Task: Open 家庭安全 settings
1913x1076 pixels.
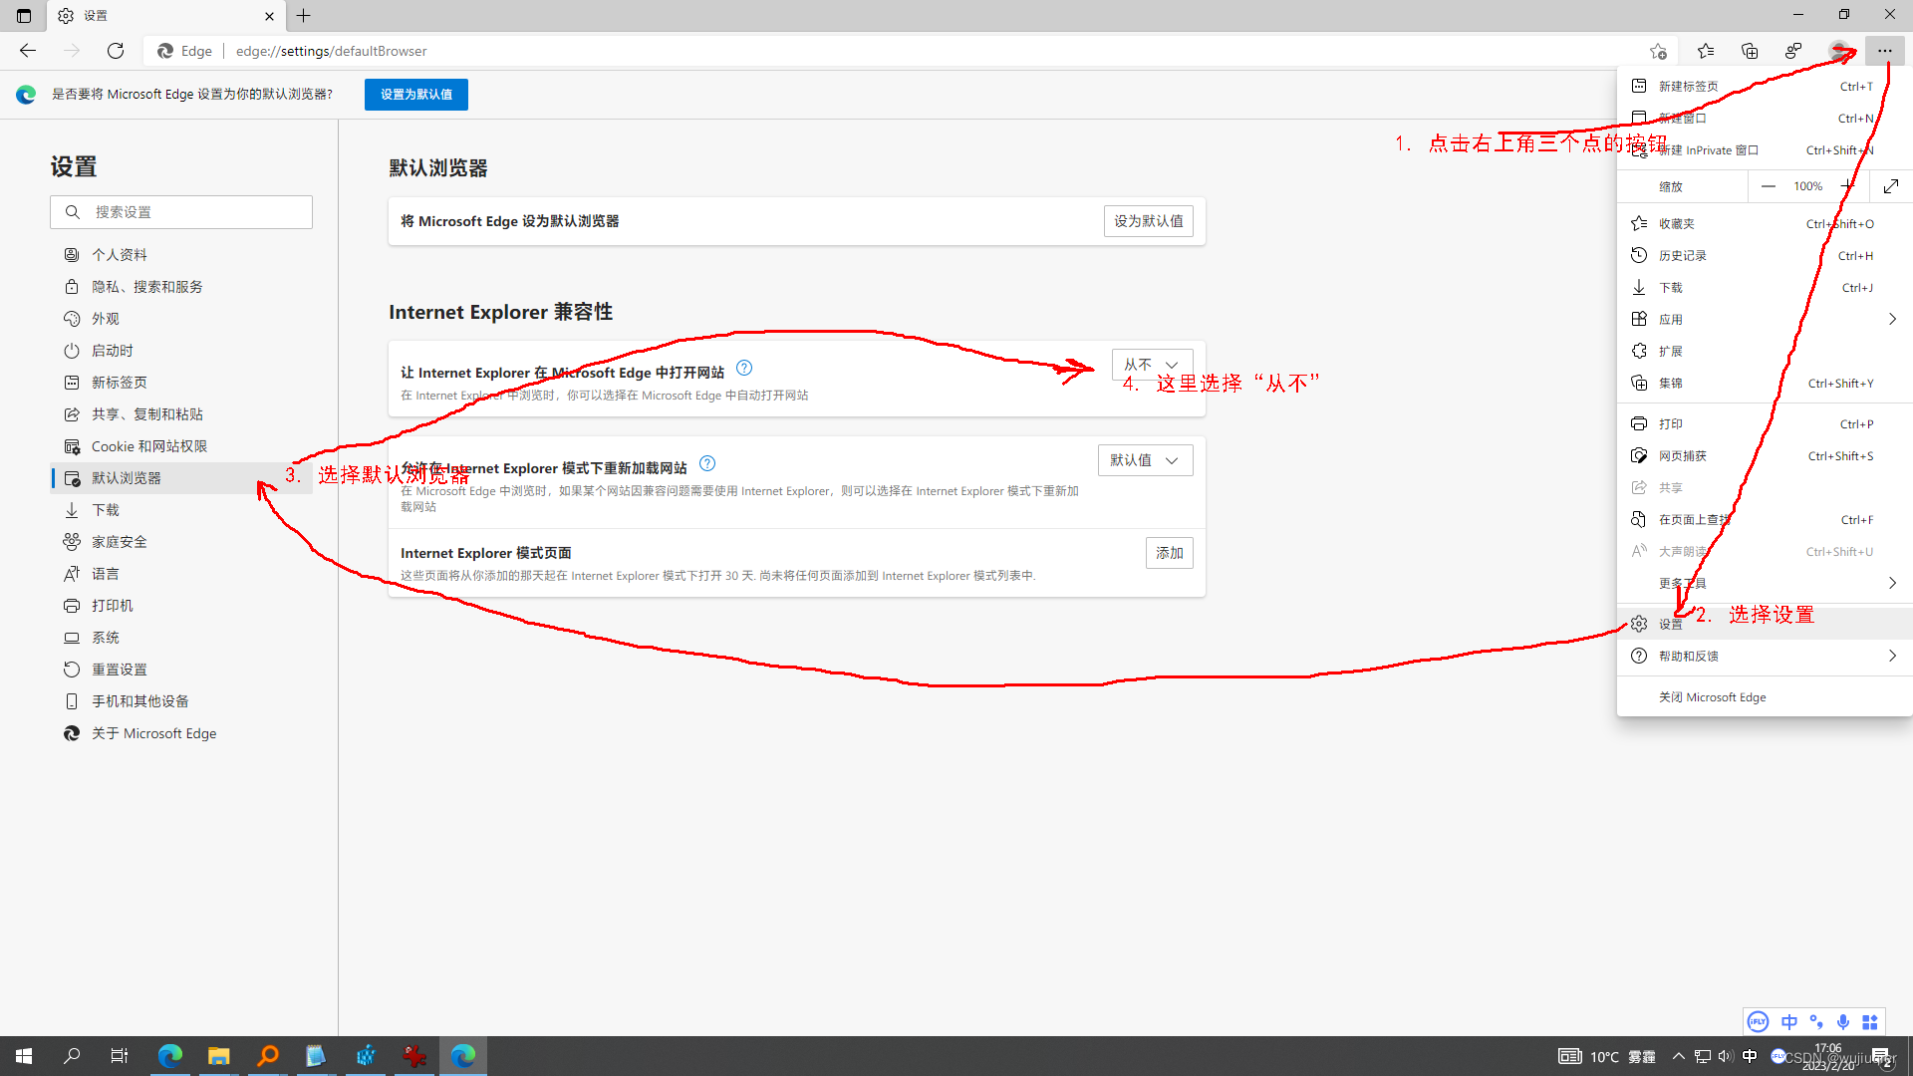Action: click(x=181, y=542)
